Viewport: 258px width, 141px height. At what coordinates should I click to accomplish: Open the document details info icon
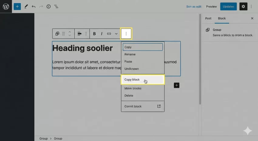[49, 6]
